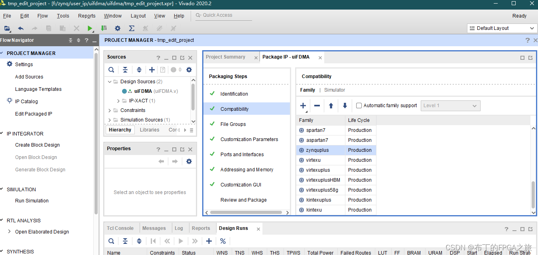Open the Reports menu
This screenshot has width=538, height=255.
[87, 16]
